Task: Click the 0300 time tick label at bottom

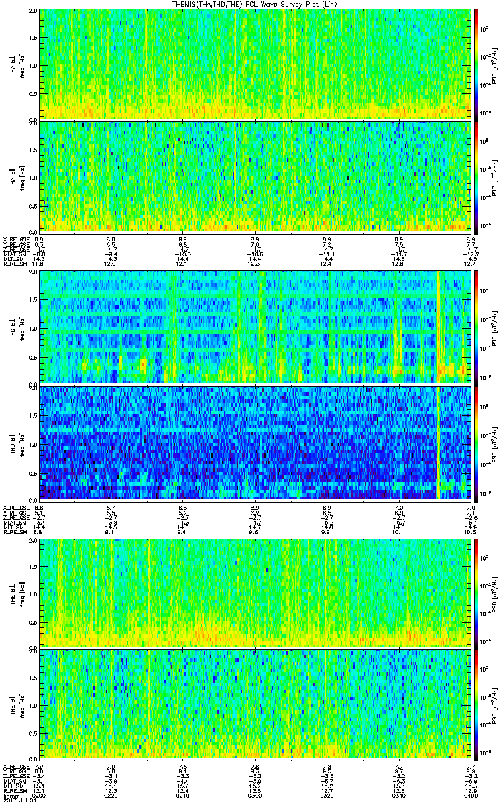Action: point(255,794)
